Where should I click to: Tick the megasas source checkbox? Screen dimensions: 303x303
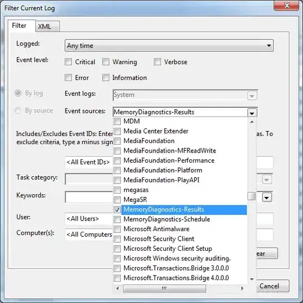[x=117, y=190]
